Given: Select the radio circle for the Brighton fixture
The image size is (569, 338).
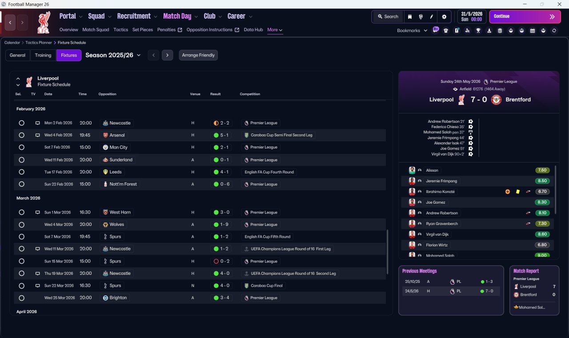Looking at the screenshot, I should [21, 298].
